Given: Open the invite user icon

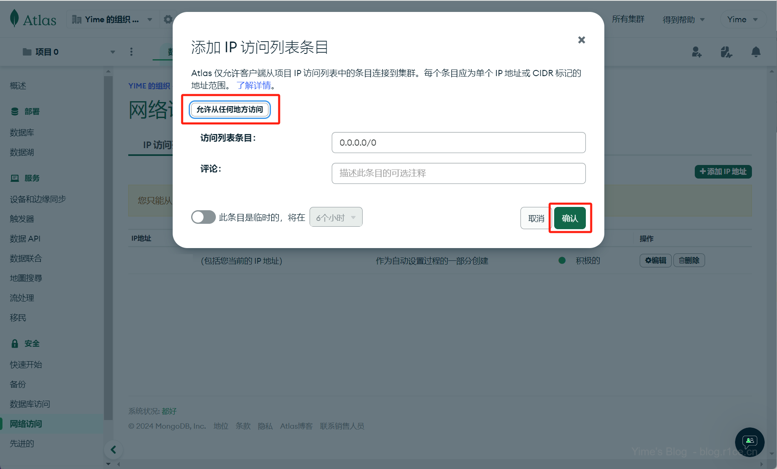Looking at the screenshot, I should pyautogui.click(x=696, y=52).
